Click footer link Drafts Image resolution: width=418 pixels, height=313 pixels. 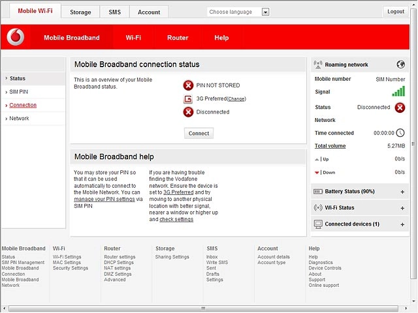[213, 274]
